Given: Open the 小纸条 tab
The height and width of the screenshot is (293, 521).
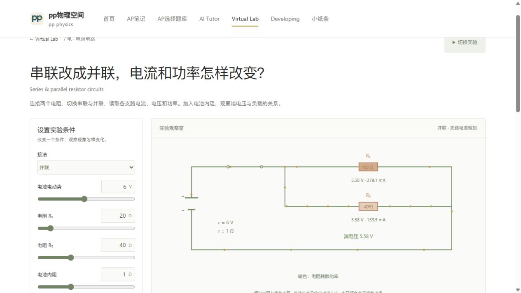Looking at the screenshot, I should point(320,19).
